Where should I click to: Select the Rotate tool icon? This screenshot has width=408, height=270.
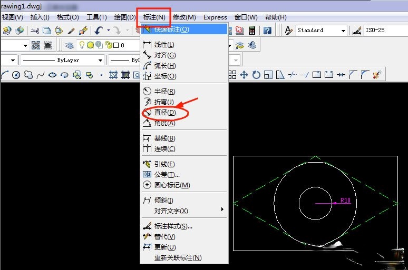pos(256,75)
